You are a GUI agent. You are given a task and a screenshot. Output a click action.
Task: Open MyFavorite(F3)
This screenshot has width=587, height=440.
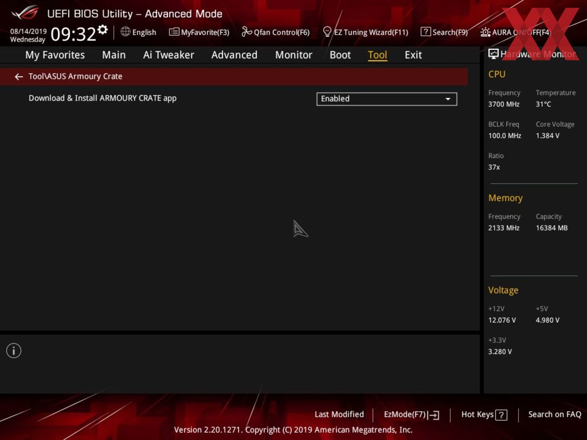coord(199,32)
